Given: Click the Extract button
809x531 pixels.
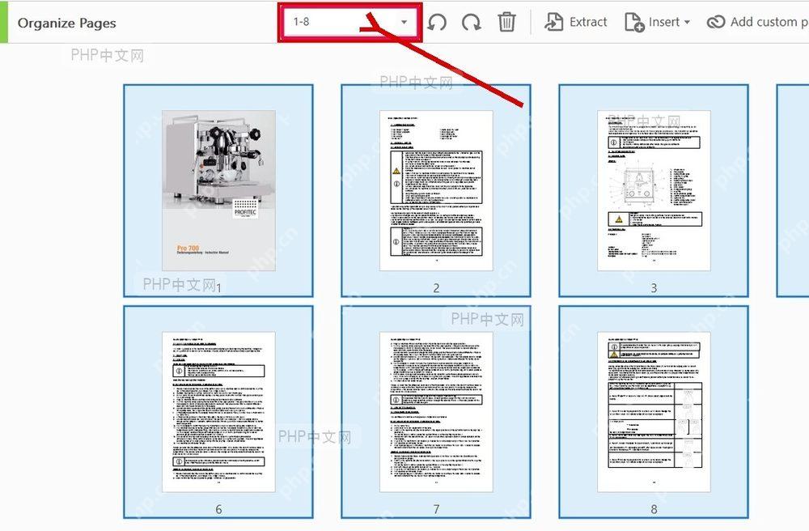Looking at the screenshot, I should point(576,22).
